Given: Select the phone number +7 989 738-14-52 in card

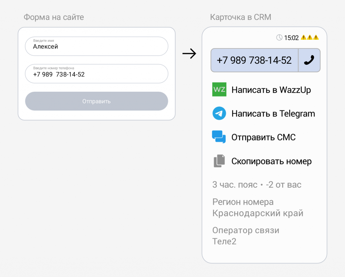Looking at the screenshot, I should (254, 60).
